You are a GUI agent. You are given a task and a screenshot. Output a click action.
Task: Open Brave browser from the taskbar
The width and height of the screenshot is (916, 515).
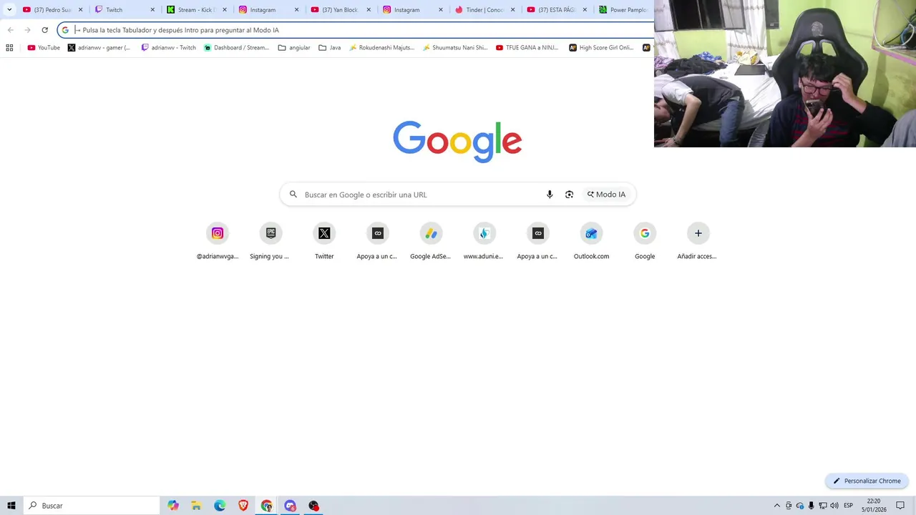(243, 506)
